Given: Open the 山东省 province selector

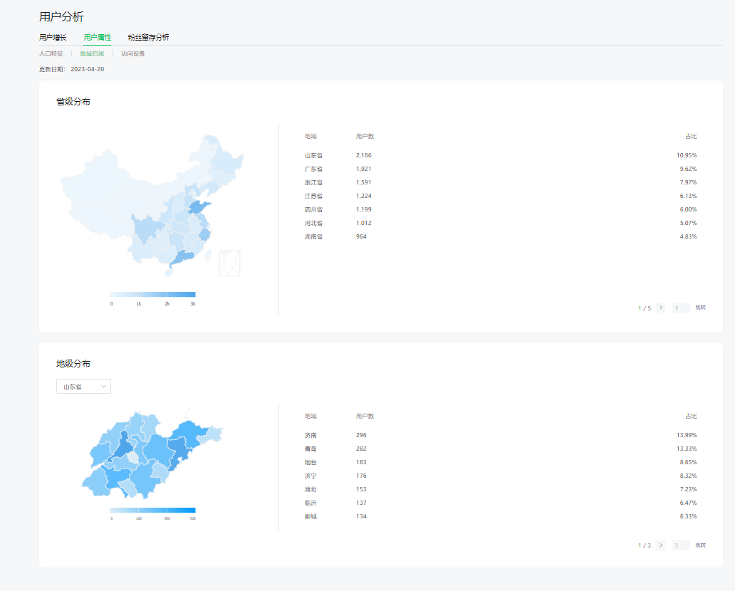Looking at the screenshot, I should (83, 387).
